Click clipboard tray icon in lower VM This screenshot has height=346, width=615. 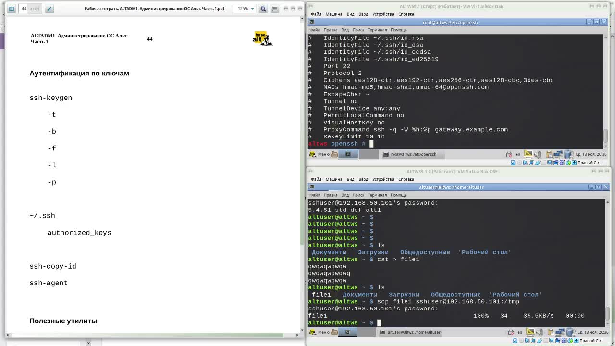[552, 332]
